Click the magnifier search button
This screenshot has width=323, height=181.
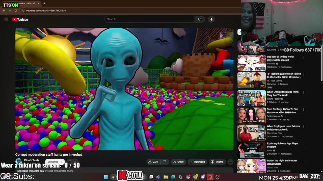200,19
